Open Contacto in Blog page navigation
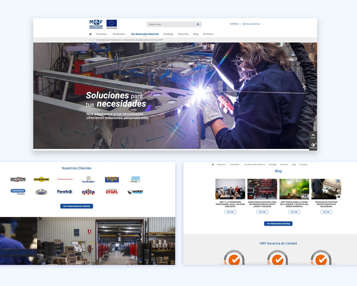 coord(303,164)
